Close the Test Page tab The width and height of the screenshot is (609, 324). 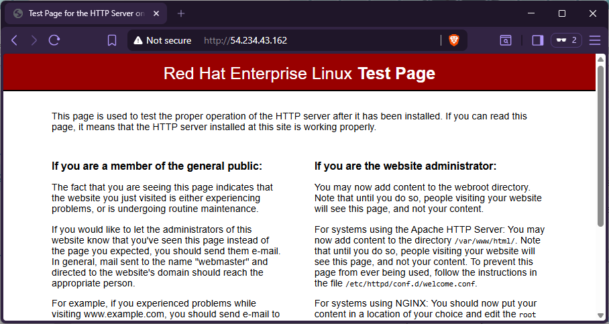pos(156,13)
